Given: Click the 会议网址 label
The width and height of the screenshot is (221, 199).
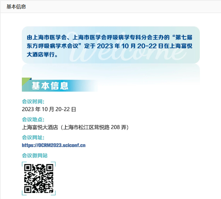Looking at the screenshot, I should [x=33, y=137].
